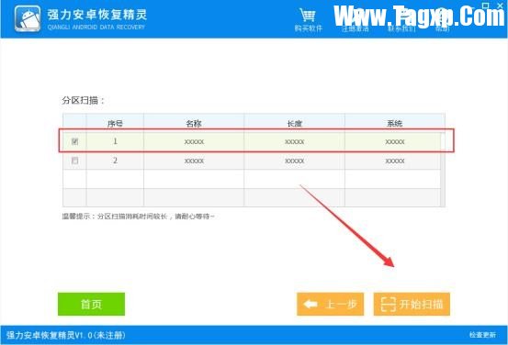Click the 系统 column header

click(394, 123)
